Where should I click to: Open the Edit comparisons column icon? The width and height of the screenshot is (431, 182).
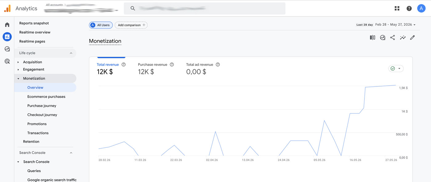[373, 38]
